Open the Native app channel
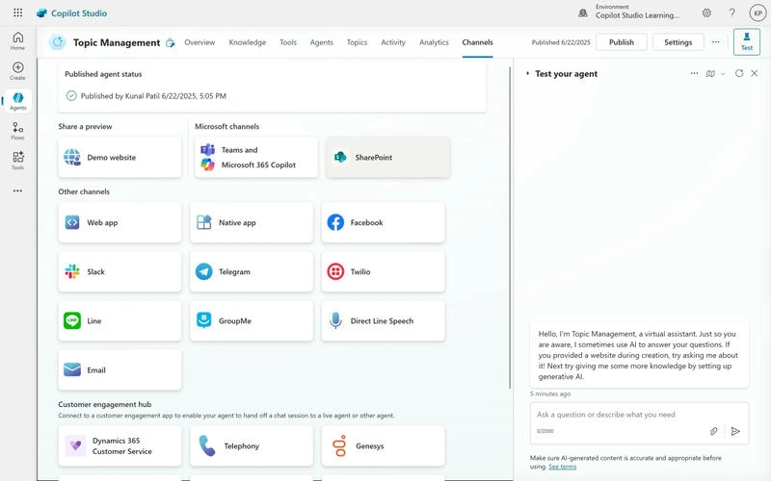Screen dimensions: 771x481 252,222
